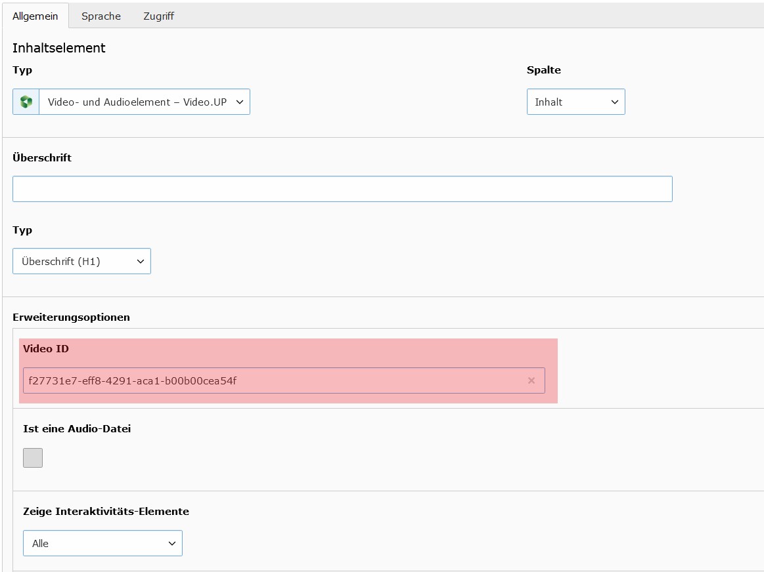Click the 'Erweiterungsoptionen' section label
This screenshot has height=572, width=764.
(71, 317)
